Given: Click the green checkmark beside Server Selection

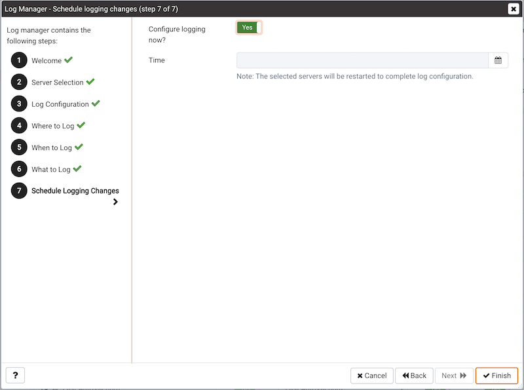Looking at the screenshot, I should pyautogui.click(x=90, y=82).
